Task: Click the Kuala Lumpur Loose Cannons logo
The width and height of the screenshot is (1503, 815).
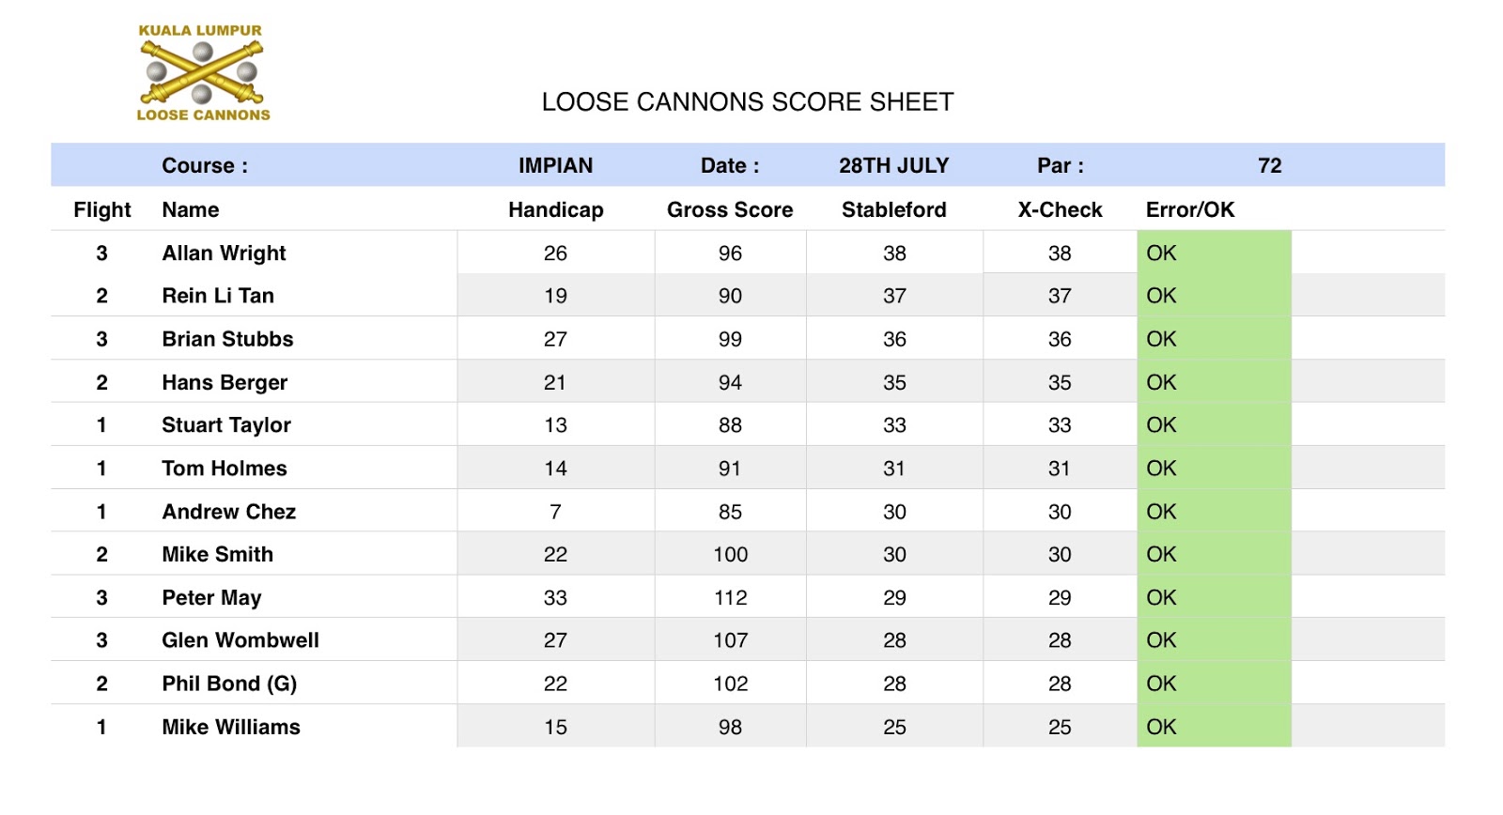Action: click(x=203, y=73)
